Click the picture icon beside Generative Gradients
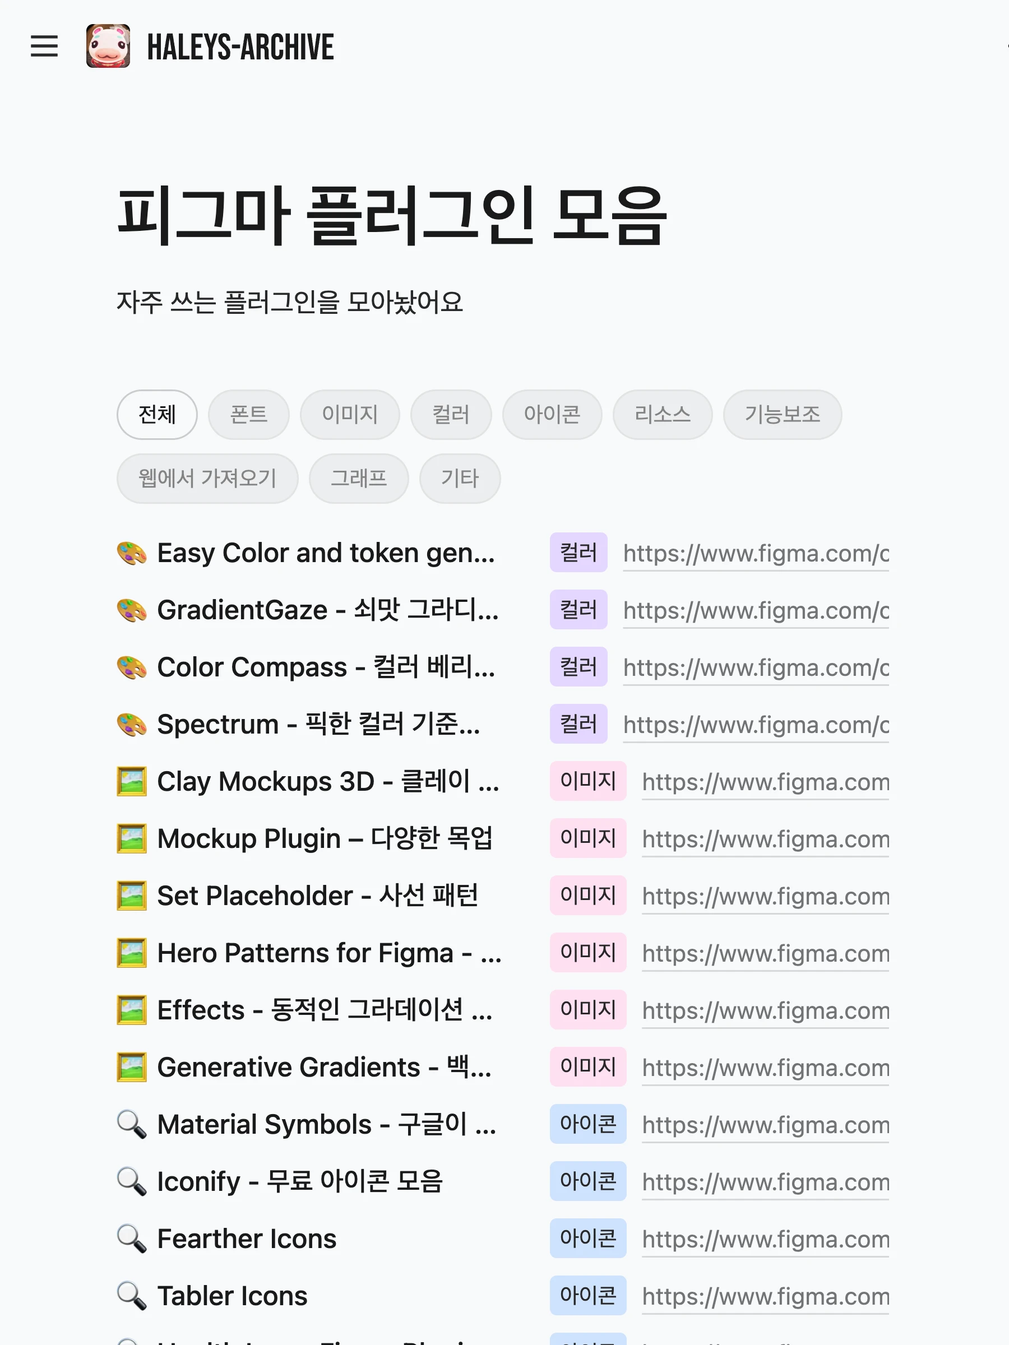Screen dimensions: 1009x1345 pyautogui.click(x=131, y=1068)
